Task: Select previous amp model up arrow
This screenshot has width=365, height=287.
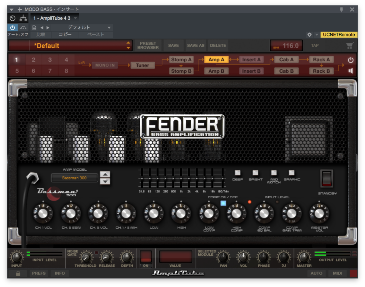Action: click(105, 174)
